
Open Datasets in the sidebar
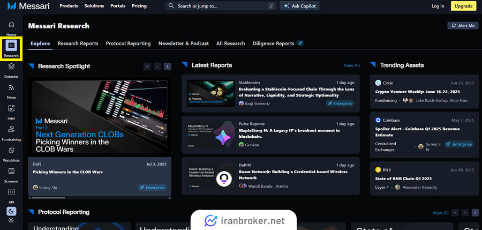[11, 70]
